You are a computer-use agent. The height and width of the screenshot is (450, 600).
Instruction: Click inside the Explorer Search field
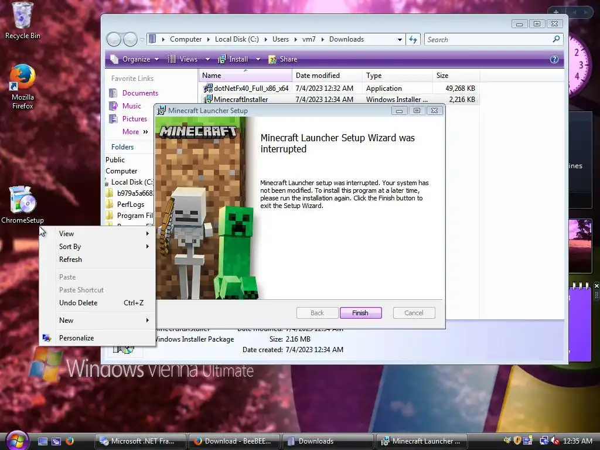click(x=488, y=39)
